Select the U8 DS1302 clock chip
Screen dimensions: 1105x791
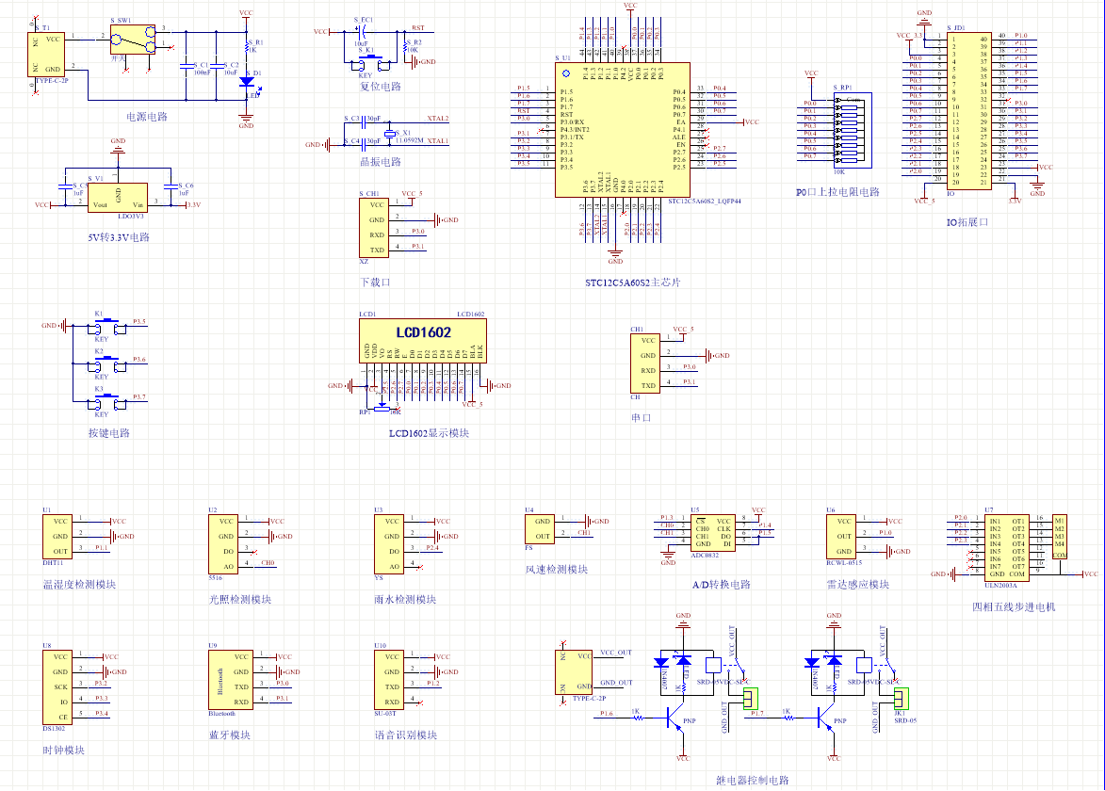point(57,687)
